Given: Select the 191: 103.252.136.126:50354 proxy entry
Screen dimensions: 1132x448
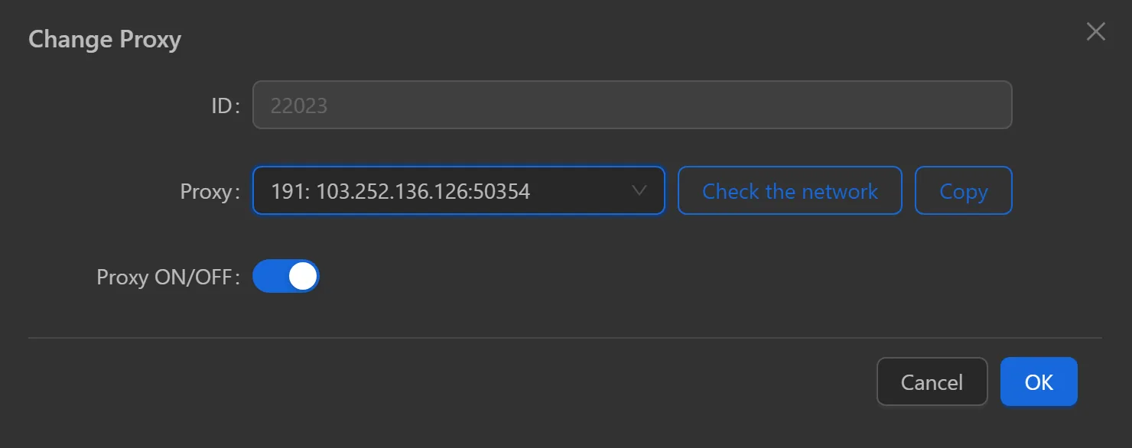Looking at the screenshot, I should point(400,191).
